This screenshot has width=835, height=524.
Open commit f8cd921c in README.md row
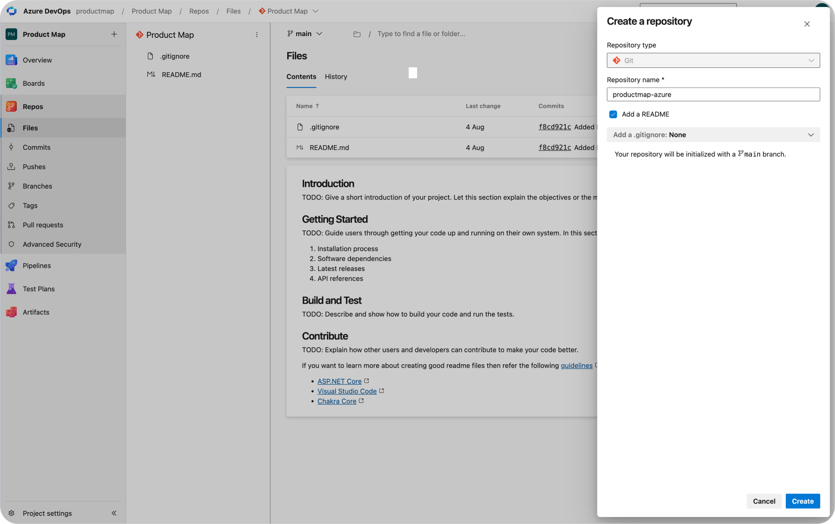[x=555, y=147]
